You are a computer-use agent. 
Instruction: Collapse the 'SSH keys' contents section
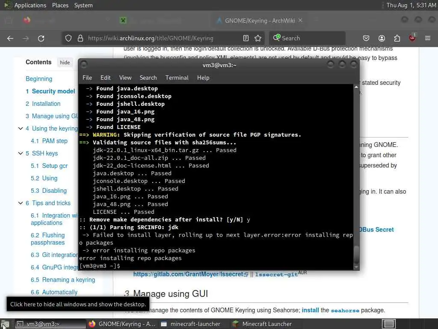click(x=21, y=153)
